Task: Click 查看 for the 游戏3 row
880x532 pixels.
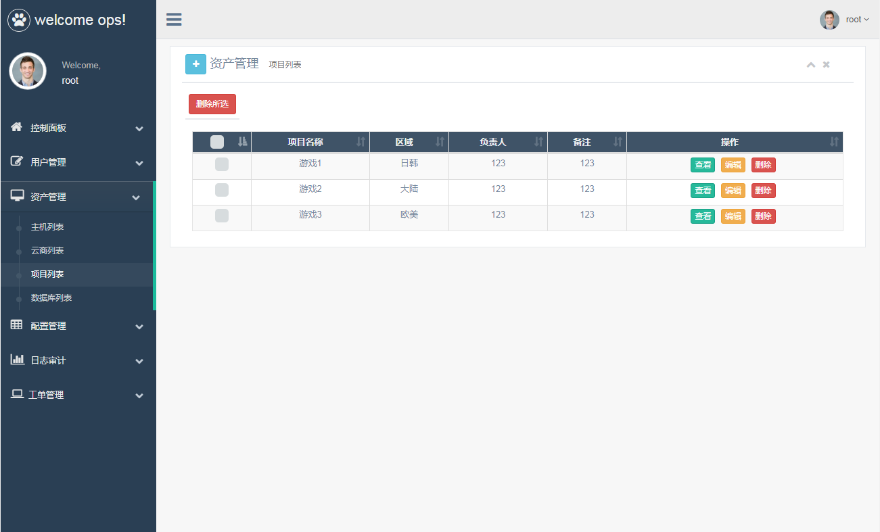Action: (703, 216)
